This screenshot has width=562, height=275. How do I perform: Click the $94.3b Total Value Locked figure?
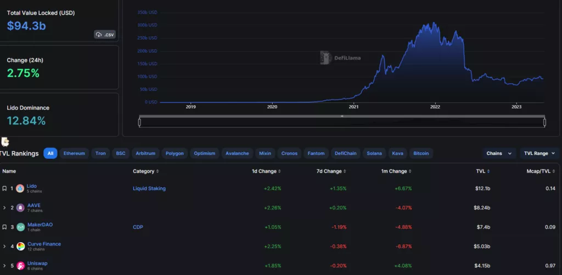[26, 26]
